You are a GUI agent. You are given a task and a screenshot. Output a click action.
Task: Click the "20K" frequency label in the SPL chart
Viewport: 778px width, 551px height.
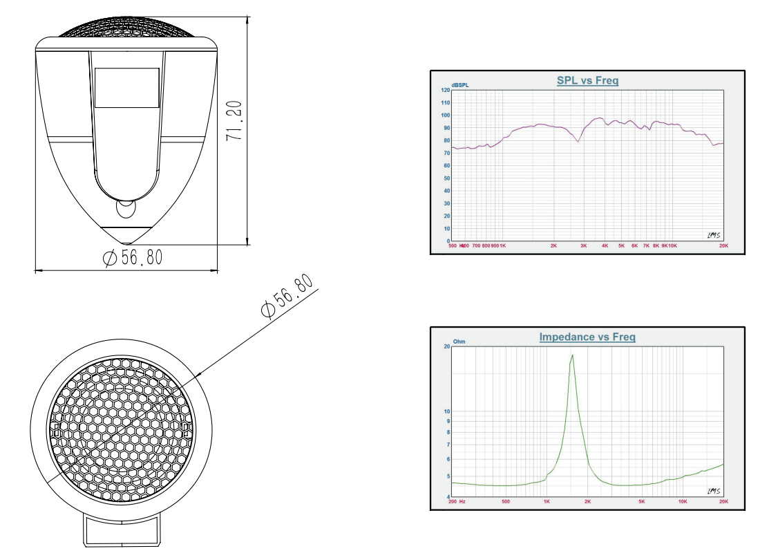pos(723,245)
